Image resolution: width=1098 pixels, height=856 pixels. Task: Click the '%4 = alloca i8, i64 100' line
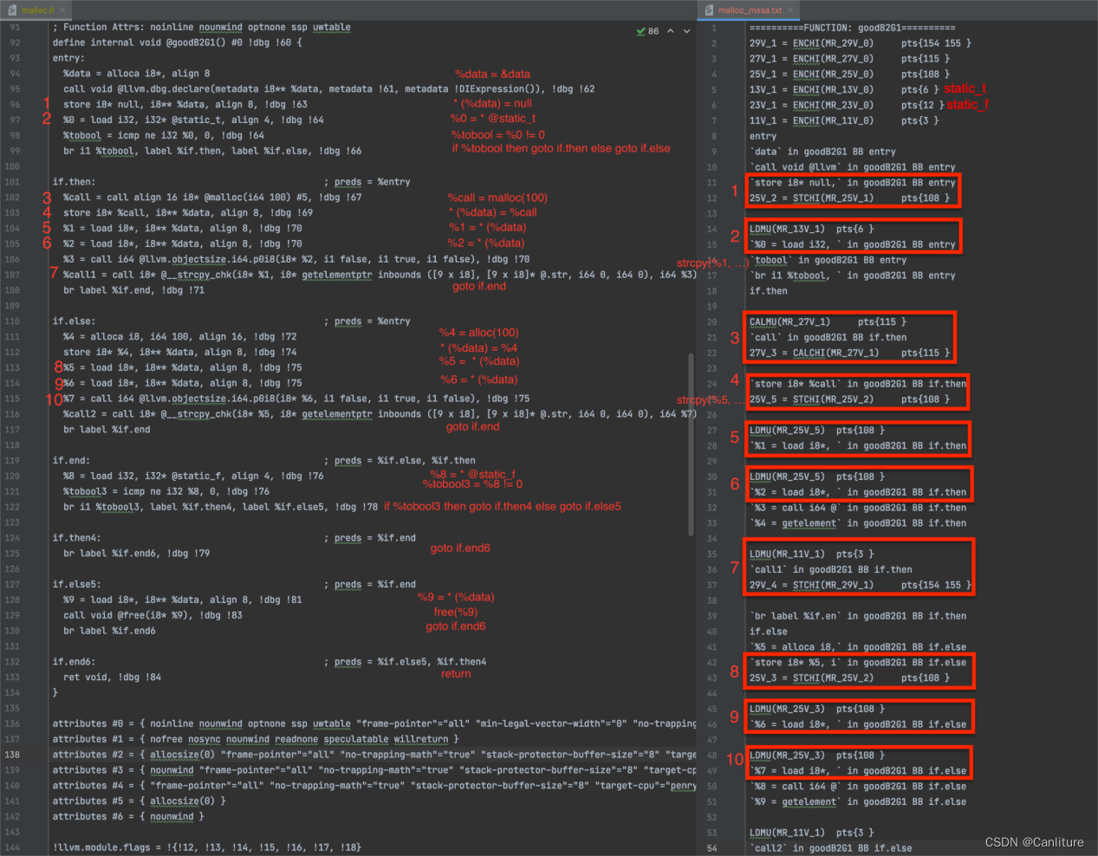[x=179, y=337]
